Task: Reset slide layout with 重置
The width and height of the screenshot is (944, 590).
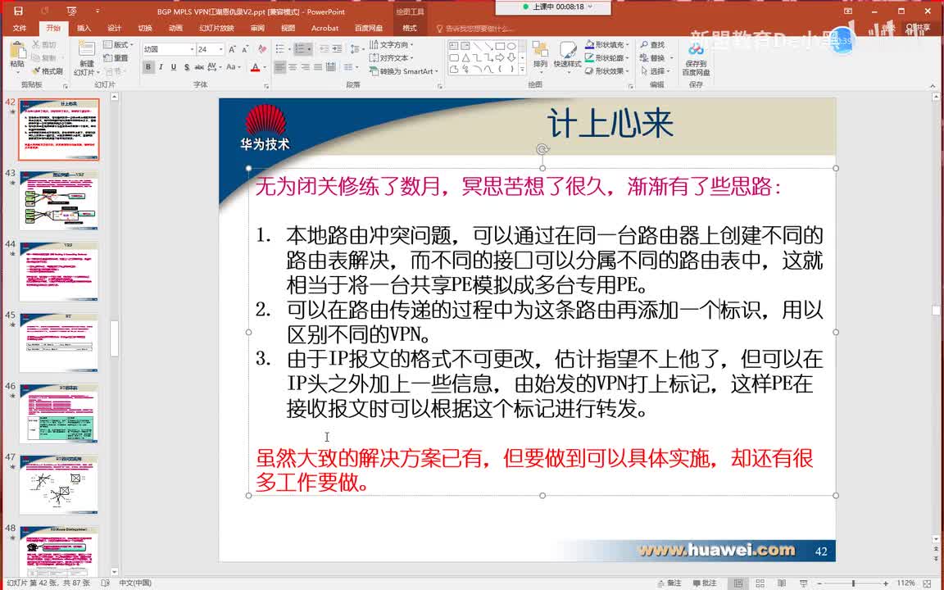Action: tap(116, 58)
